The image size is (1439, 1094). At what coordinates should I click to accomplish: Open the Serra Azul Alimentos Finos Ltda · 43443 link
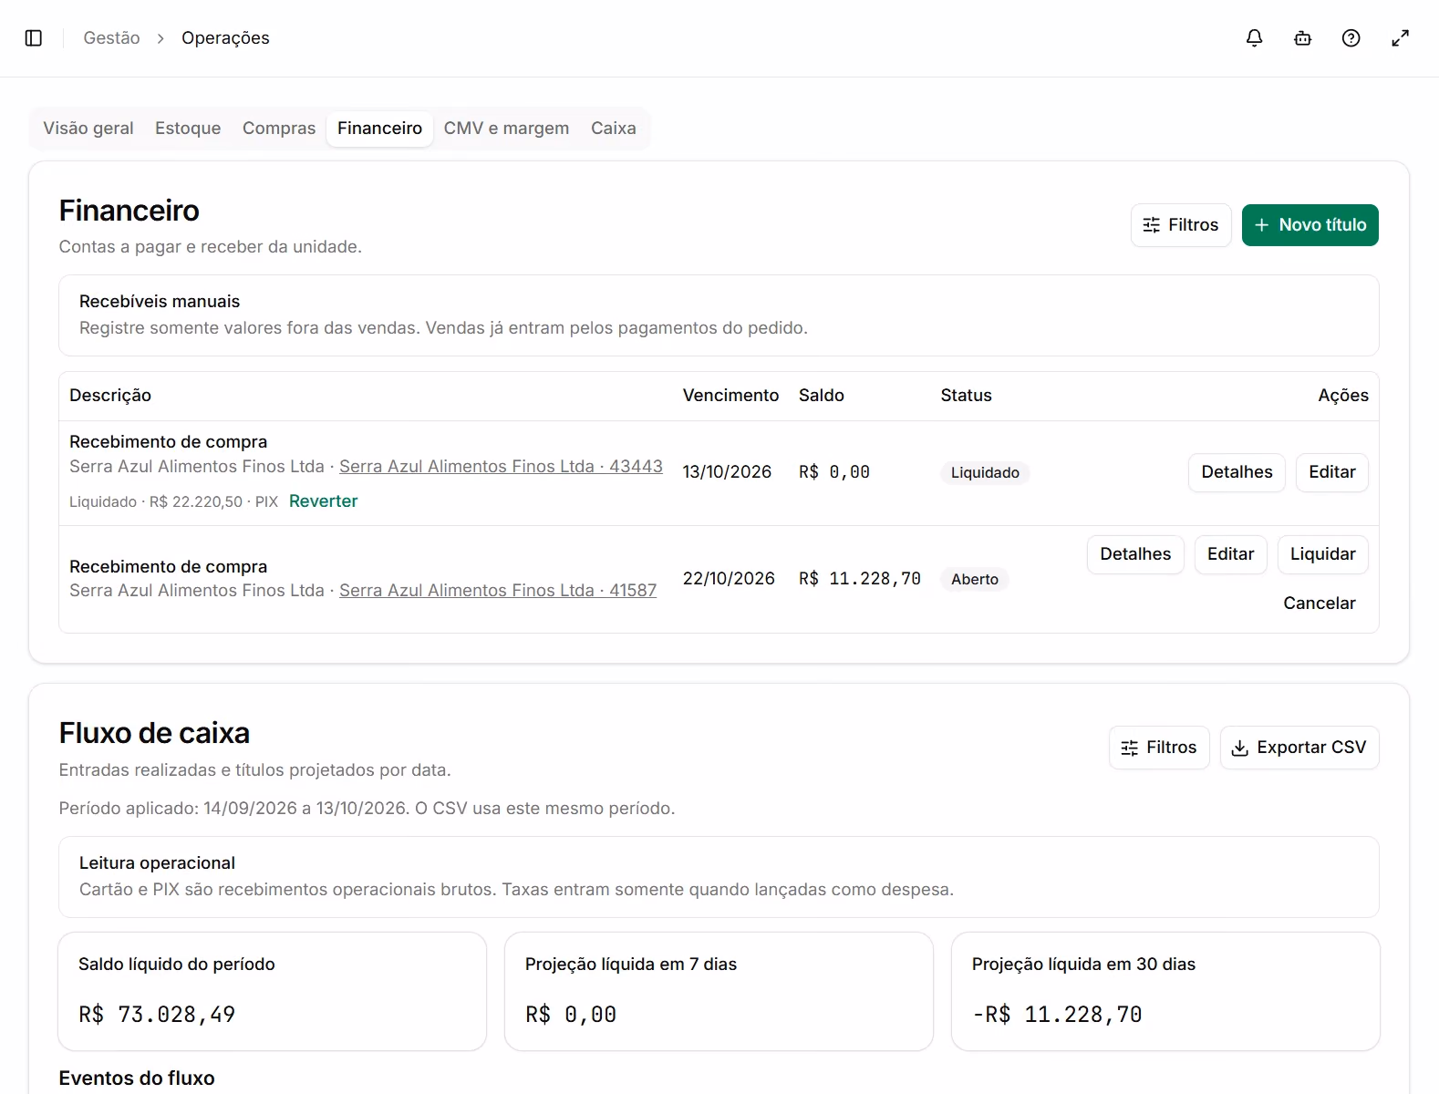pyautogui.click(x=501, y=467)
